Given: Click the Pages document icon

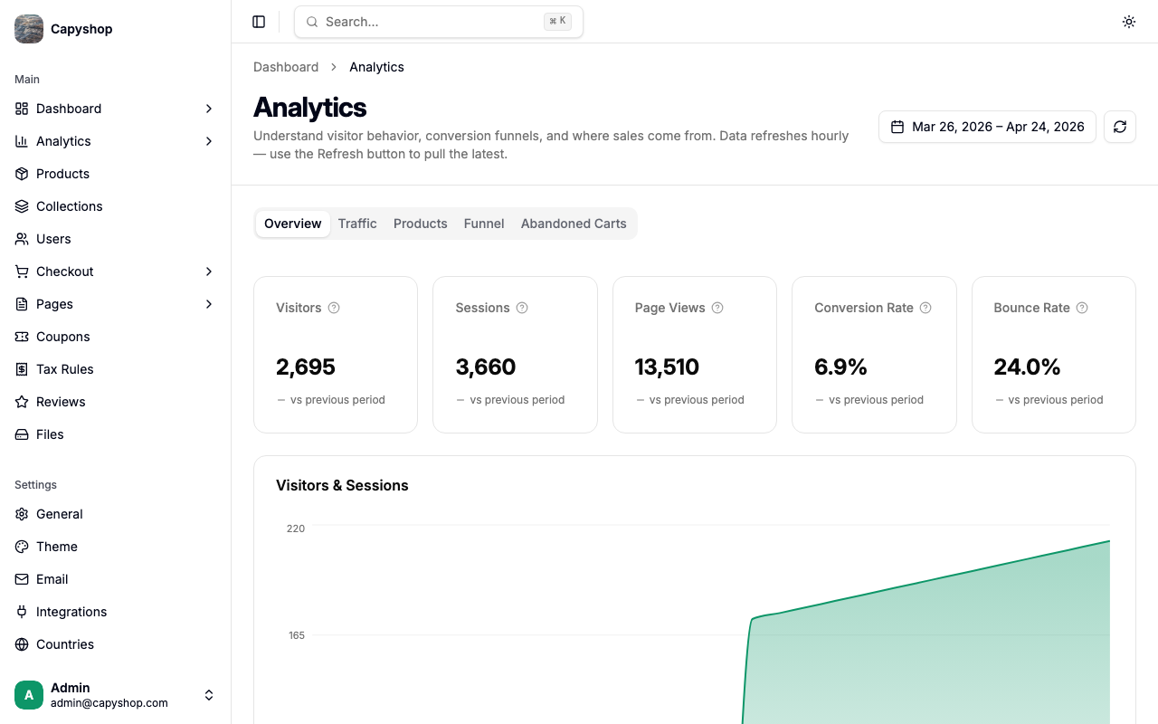Looking at the screenshot, I should [x=22, y=304].
